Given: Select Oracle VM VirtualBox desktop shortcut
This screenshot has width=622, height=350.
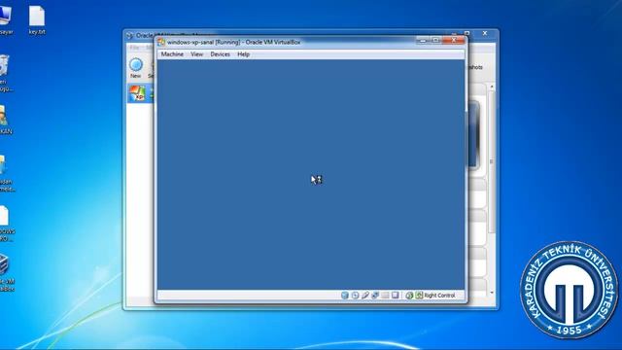Looking at the screenshot, I should tap(6, 273).
